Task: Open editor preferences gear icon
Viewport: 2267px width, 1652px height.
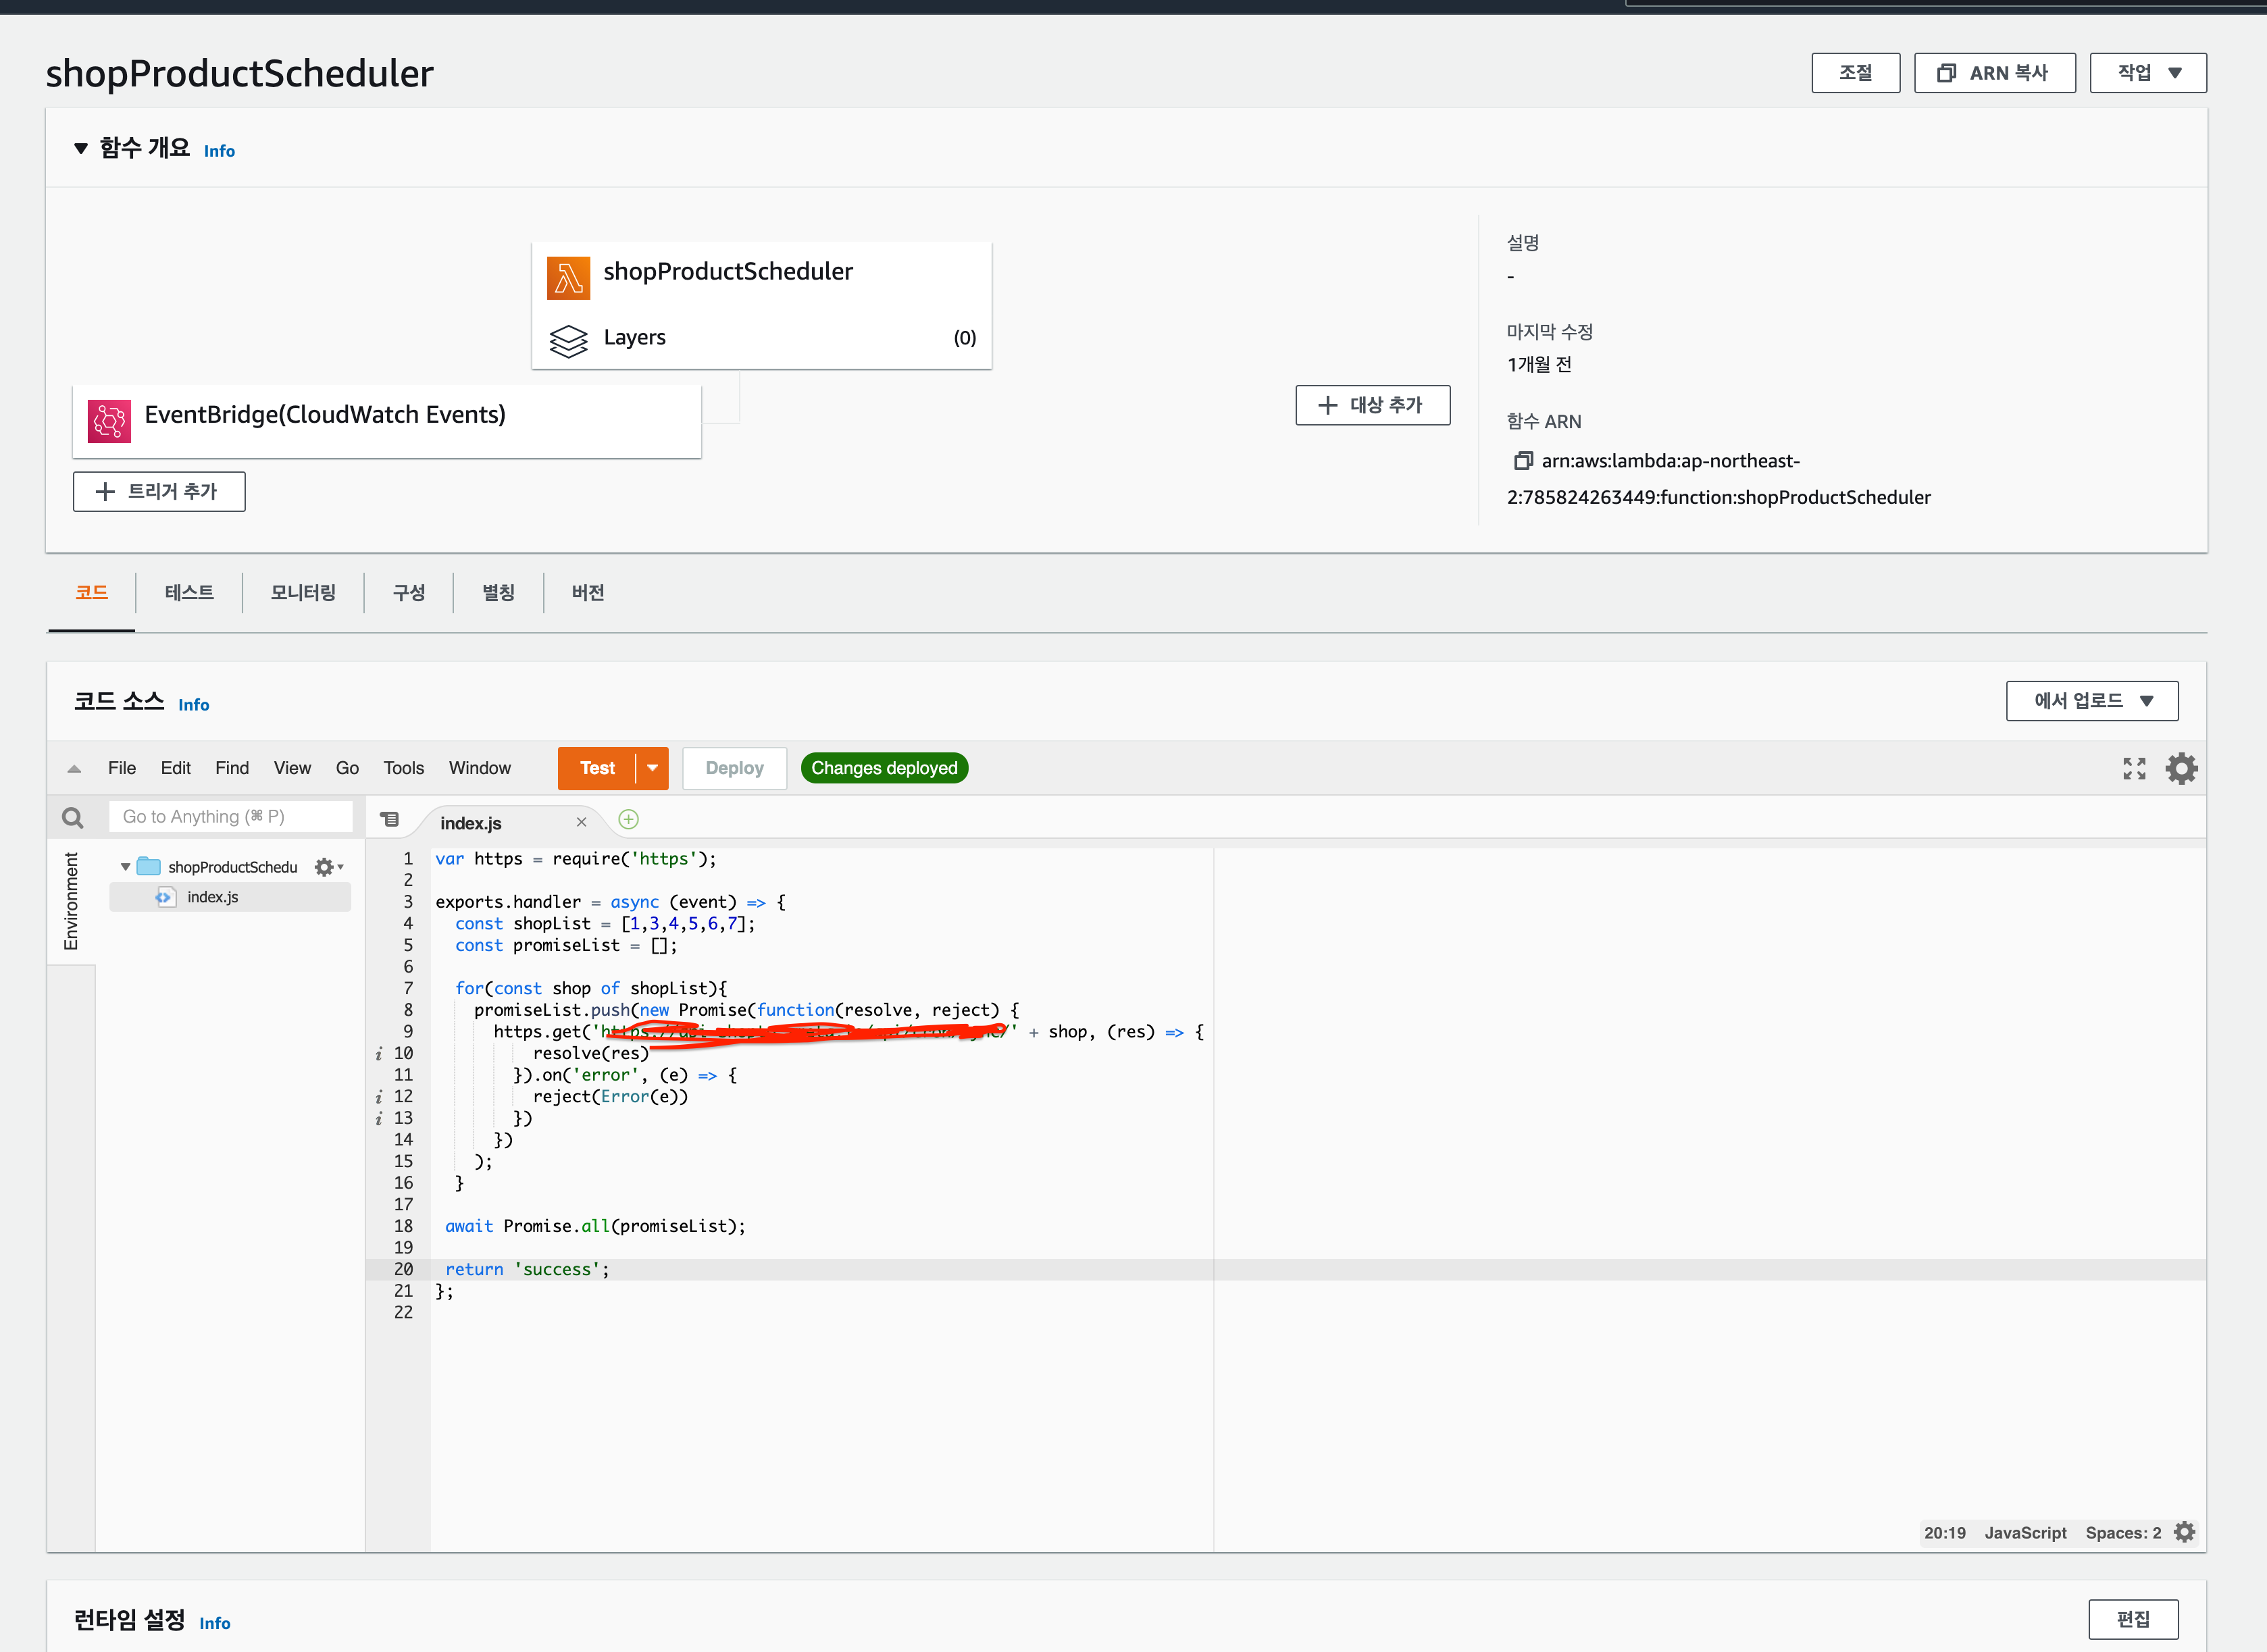Action: click(x=2181, y=768)
